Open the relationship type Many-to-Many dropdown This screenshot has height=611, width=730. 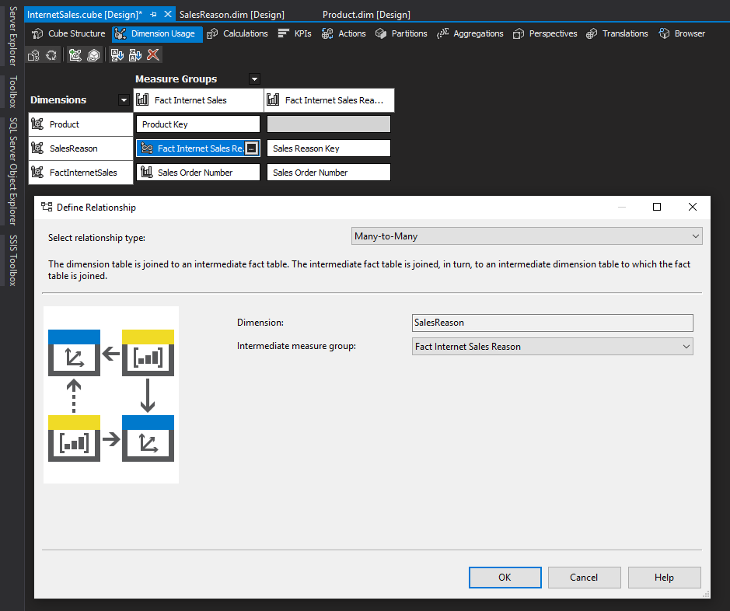(x=526, y=236)
